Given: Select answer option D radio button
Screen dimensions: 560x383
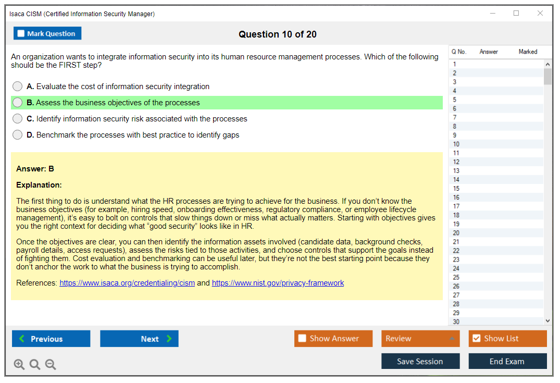Looking at the screenshot, I should tap(17, 134).
